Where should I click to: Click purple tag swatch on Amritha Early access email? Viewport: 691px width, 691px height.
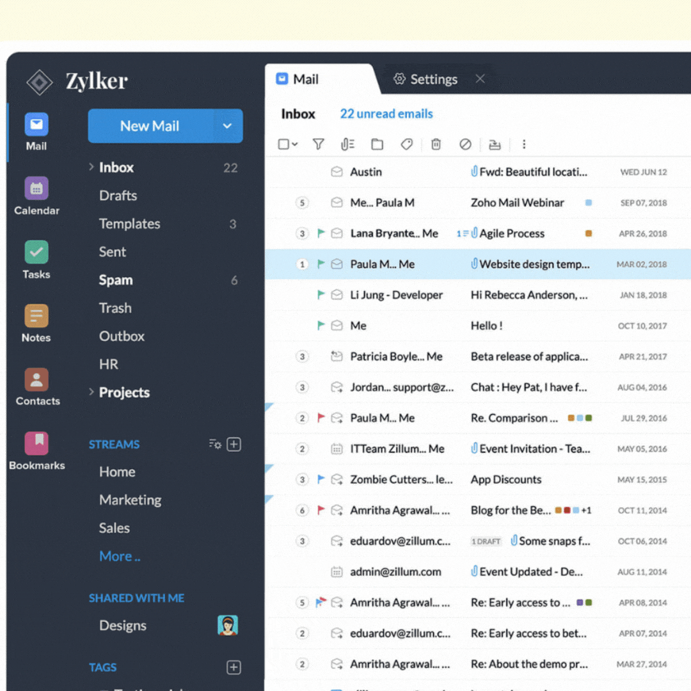(580, 603)
